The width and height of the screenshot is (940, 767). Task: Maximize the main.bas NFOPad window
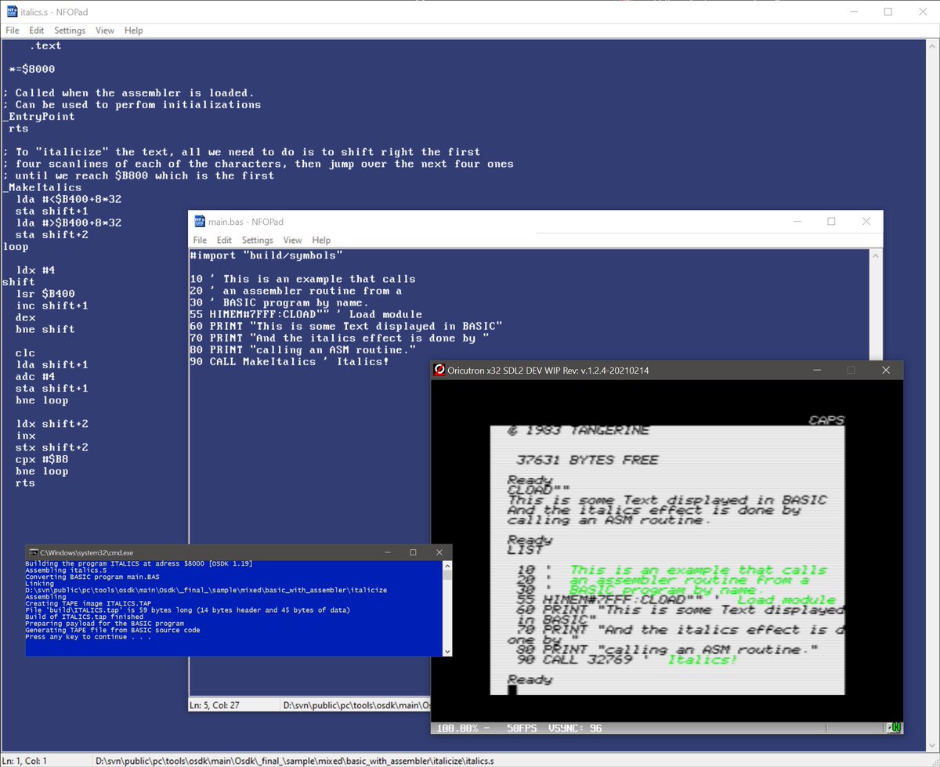(831, 222)
